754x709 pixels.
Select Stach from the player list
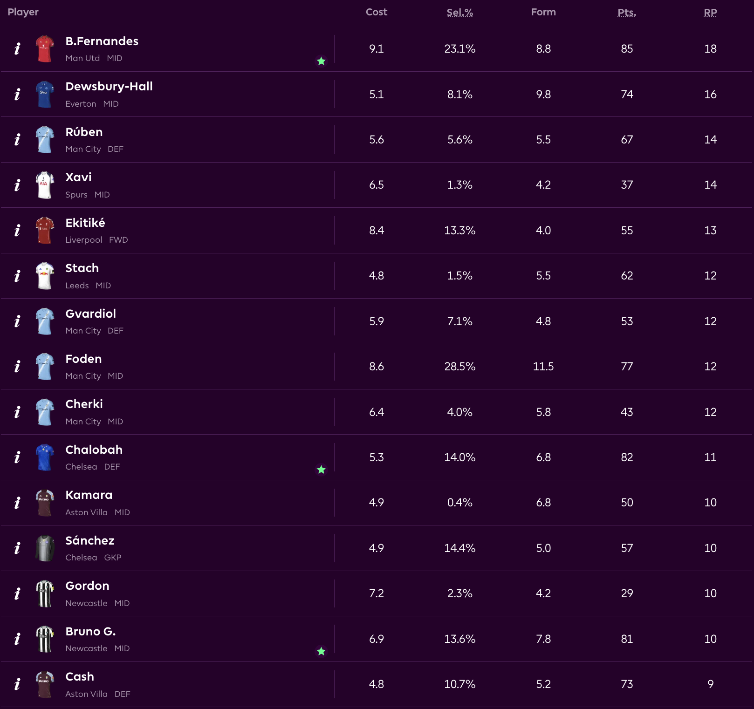click(82, 268)
